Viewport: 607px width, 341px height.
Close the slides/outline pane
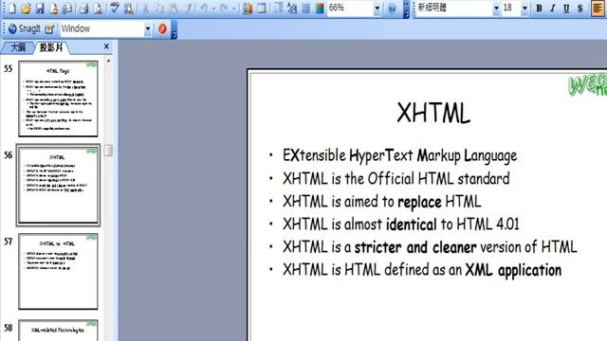(x=106, y=46)
